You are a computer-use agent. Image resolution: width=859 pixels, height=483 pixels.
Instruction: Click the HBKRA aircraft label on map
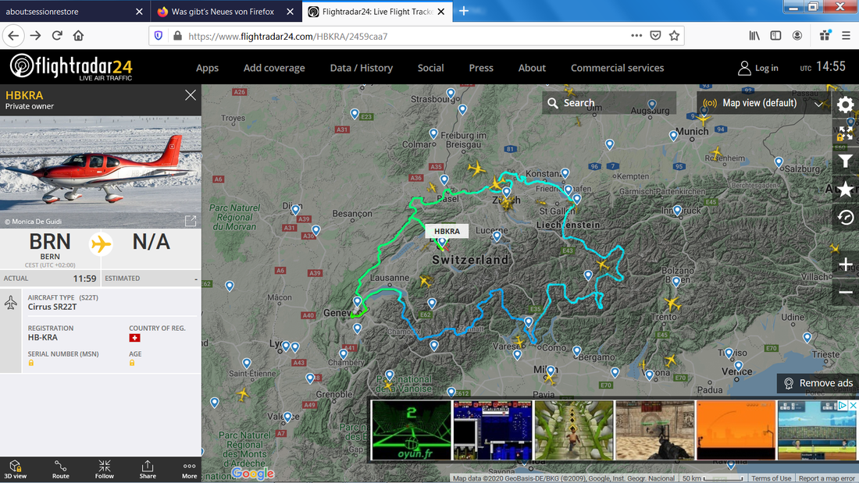(447, 231)
